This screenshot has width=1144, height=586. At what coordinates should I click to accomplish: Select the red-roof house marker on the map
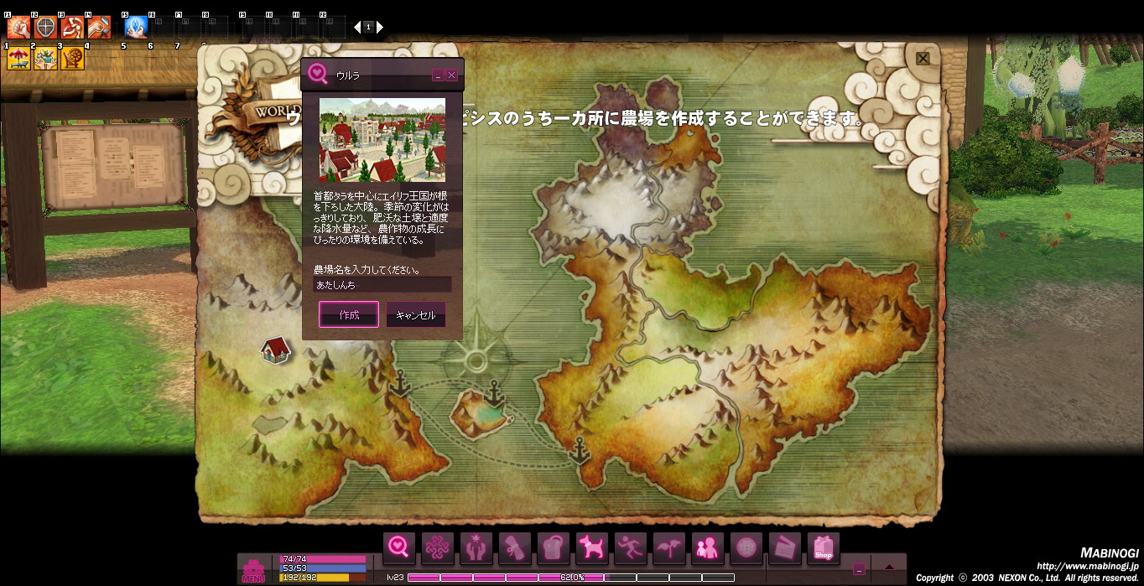(275, 350)
